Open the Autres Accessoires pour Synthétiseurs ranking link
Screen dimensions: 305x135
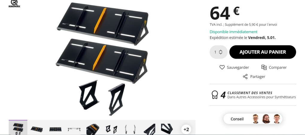click(x=262, y=97)
